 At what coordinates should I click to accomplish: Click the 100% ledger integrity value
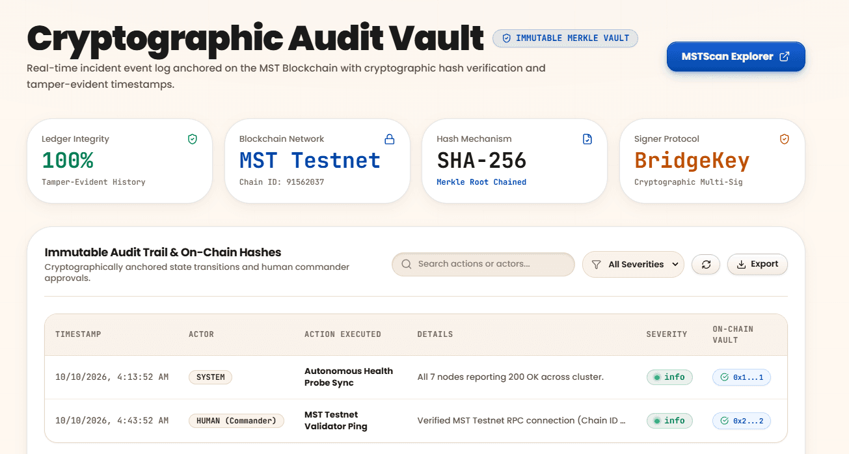(68, 161)
